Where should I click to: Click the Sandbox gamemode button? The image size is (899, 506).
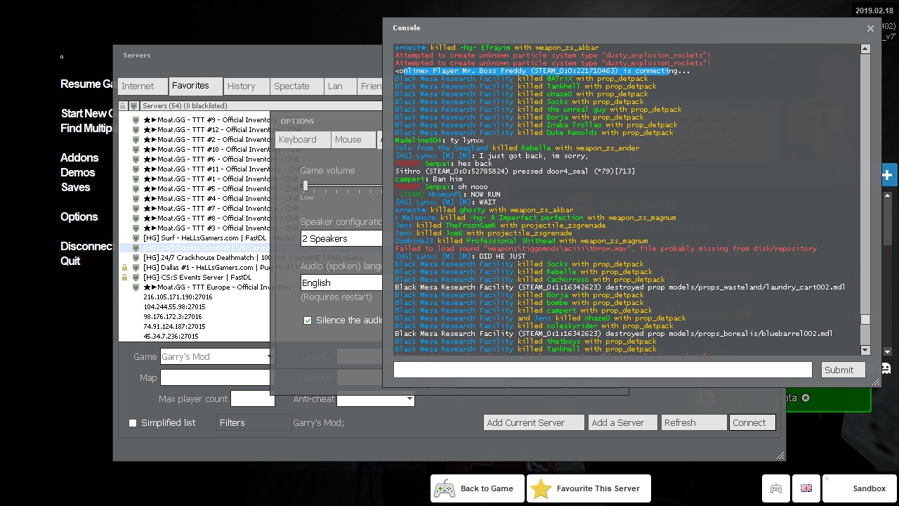click(858, 488)
